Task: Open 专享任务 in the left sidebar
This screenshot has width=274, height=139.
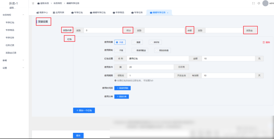Action: [10, 38]
